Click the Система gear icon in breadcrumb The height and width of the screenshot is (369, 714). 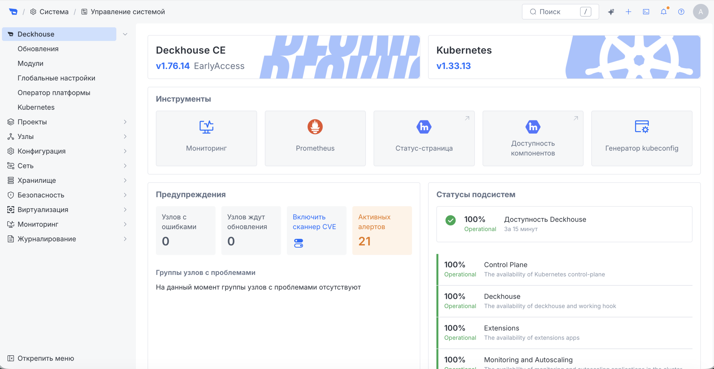[33, 12]
